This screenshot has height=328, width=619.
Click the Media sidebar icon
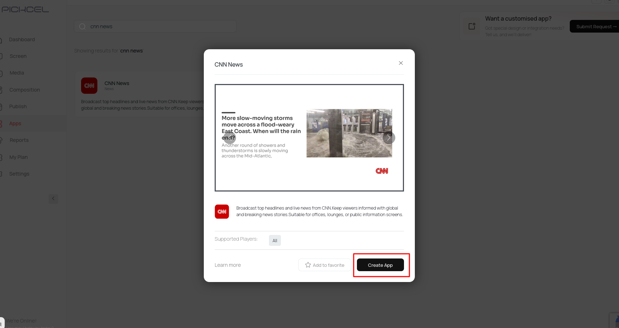tap(1, 72)
